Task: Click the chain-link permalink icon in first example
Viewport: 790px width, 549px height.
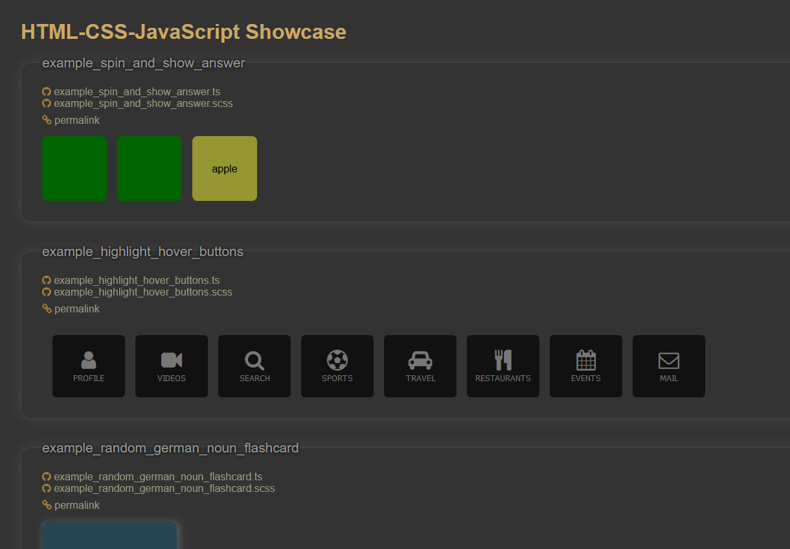Action: coord(47,120)
